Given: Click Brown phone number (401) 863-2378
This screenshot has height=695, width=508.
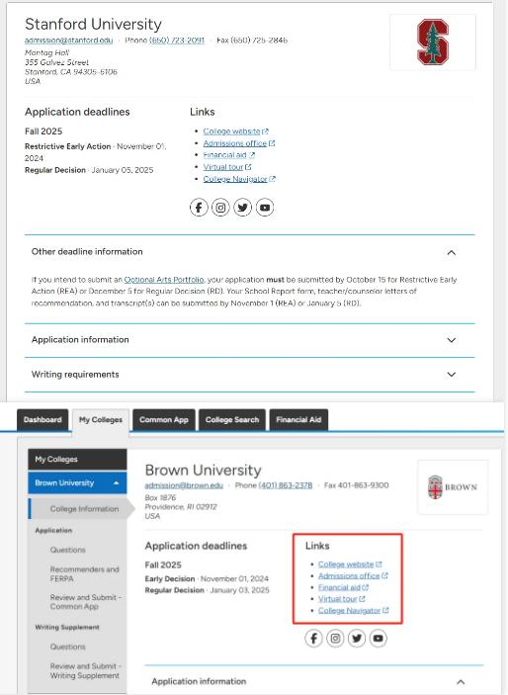Looking at the screenshot, I should click(x=286, y=485).
